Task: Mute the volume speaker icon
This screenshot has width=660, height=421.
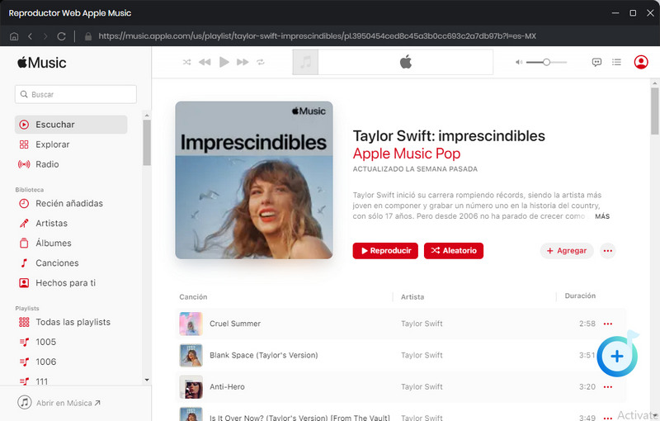Action: coord(519,62)
